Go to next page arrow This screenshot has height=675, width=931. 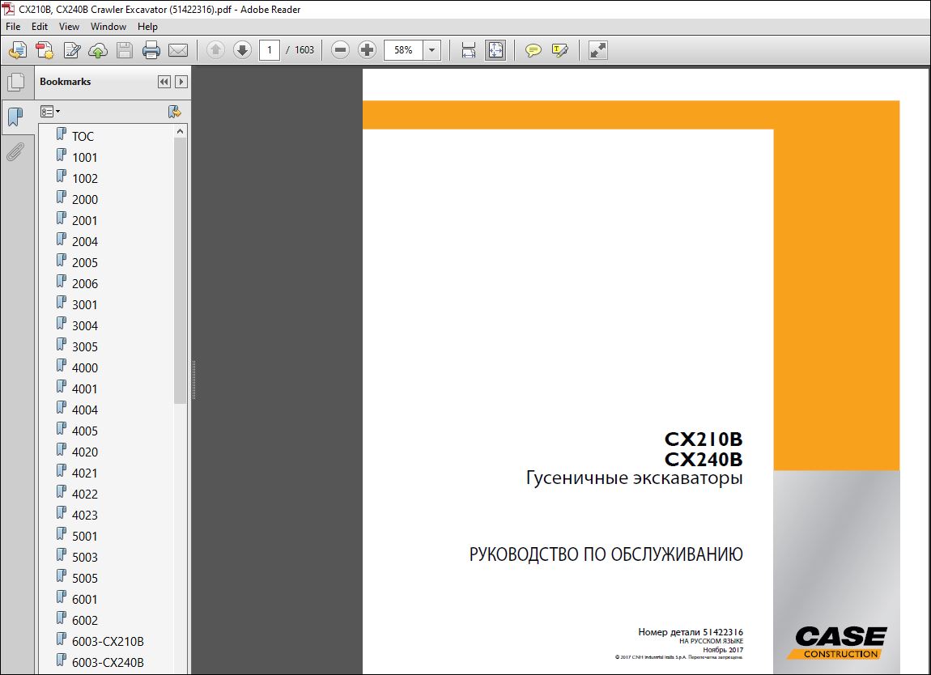pyautogui.click(x=242, y=50)
